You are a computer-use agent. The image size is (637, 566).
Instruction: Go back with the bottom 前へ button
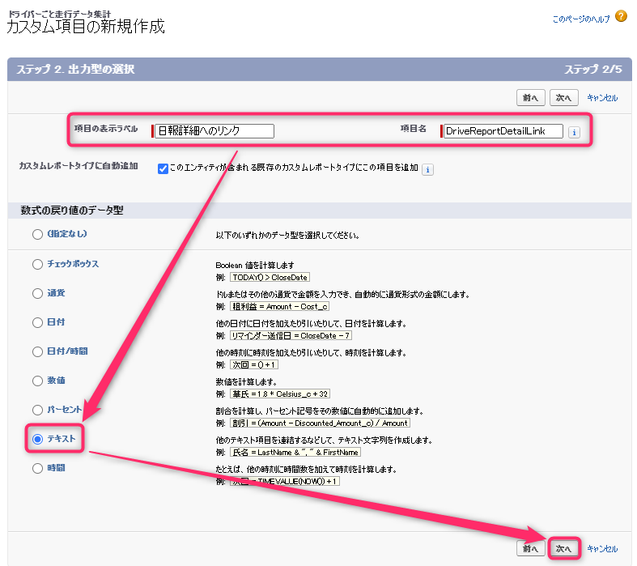pos(530,549)
